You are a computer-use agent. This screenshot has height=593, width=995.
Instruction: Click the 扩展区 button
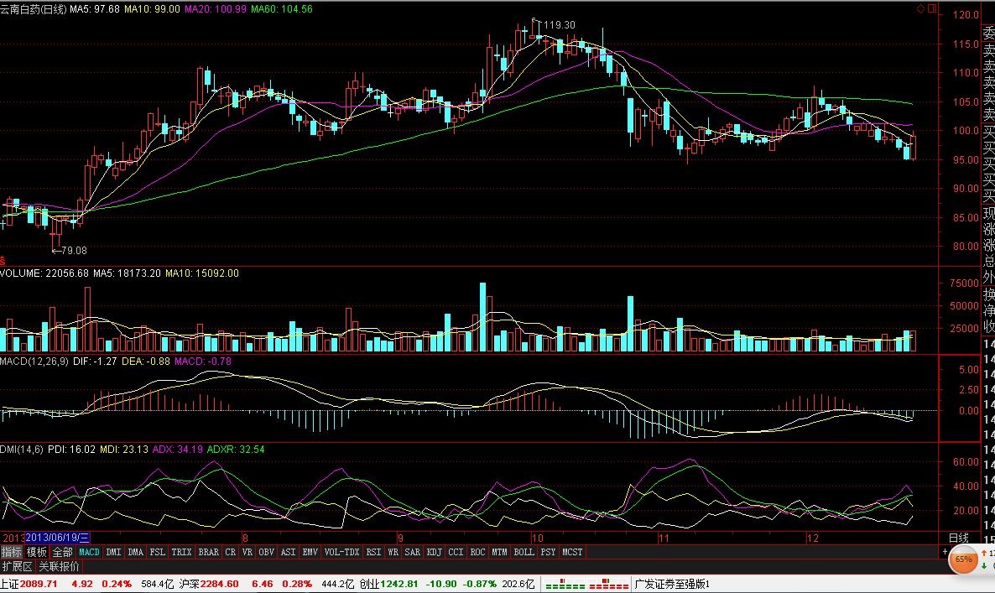click(17, 566)
